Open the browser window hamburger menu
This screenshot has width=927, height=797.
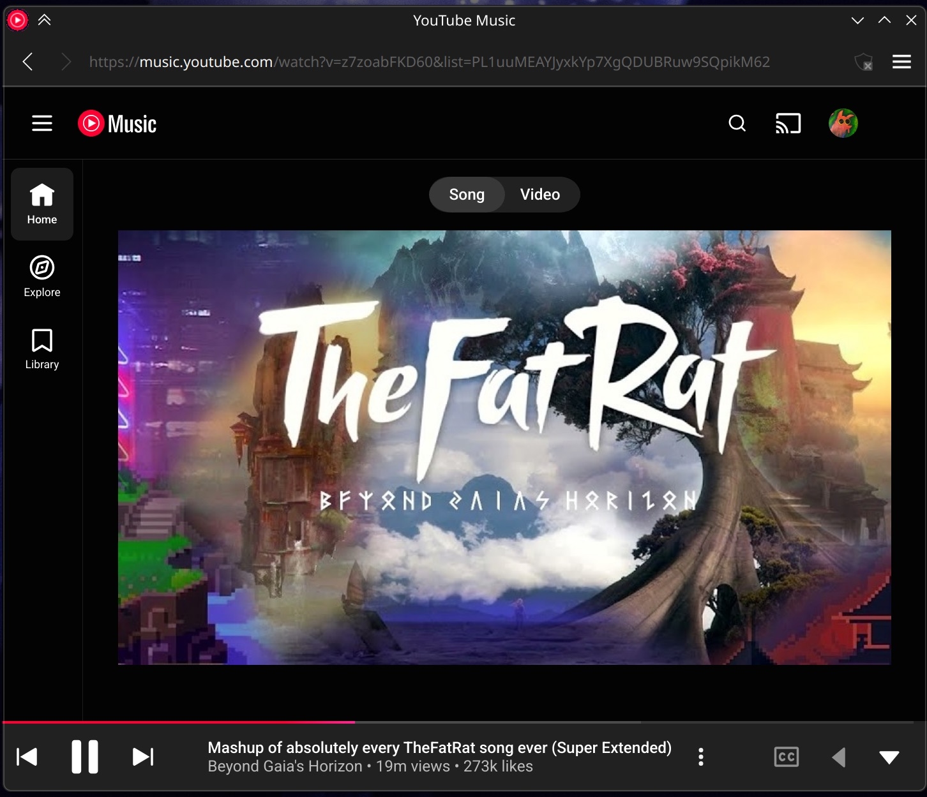click(x=901, y=62)
